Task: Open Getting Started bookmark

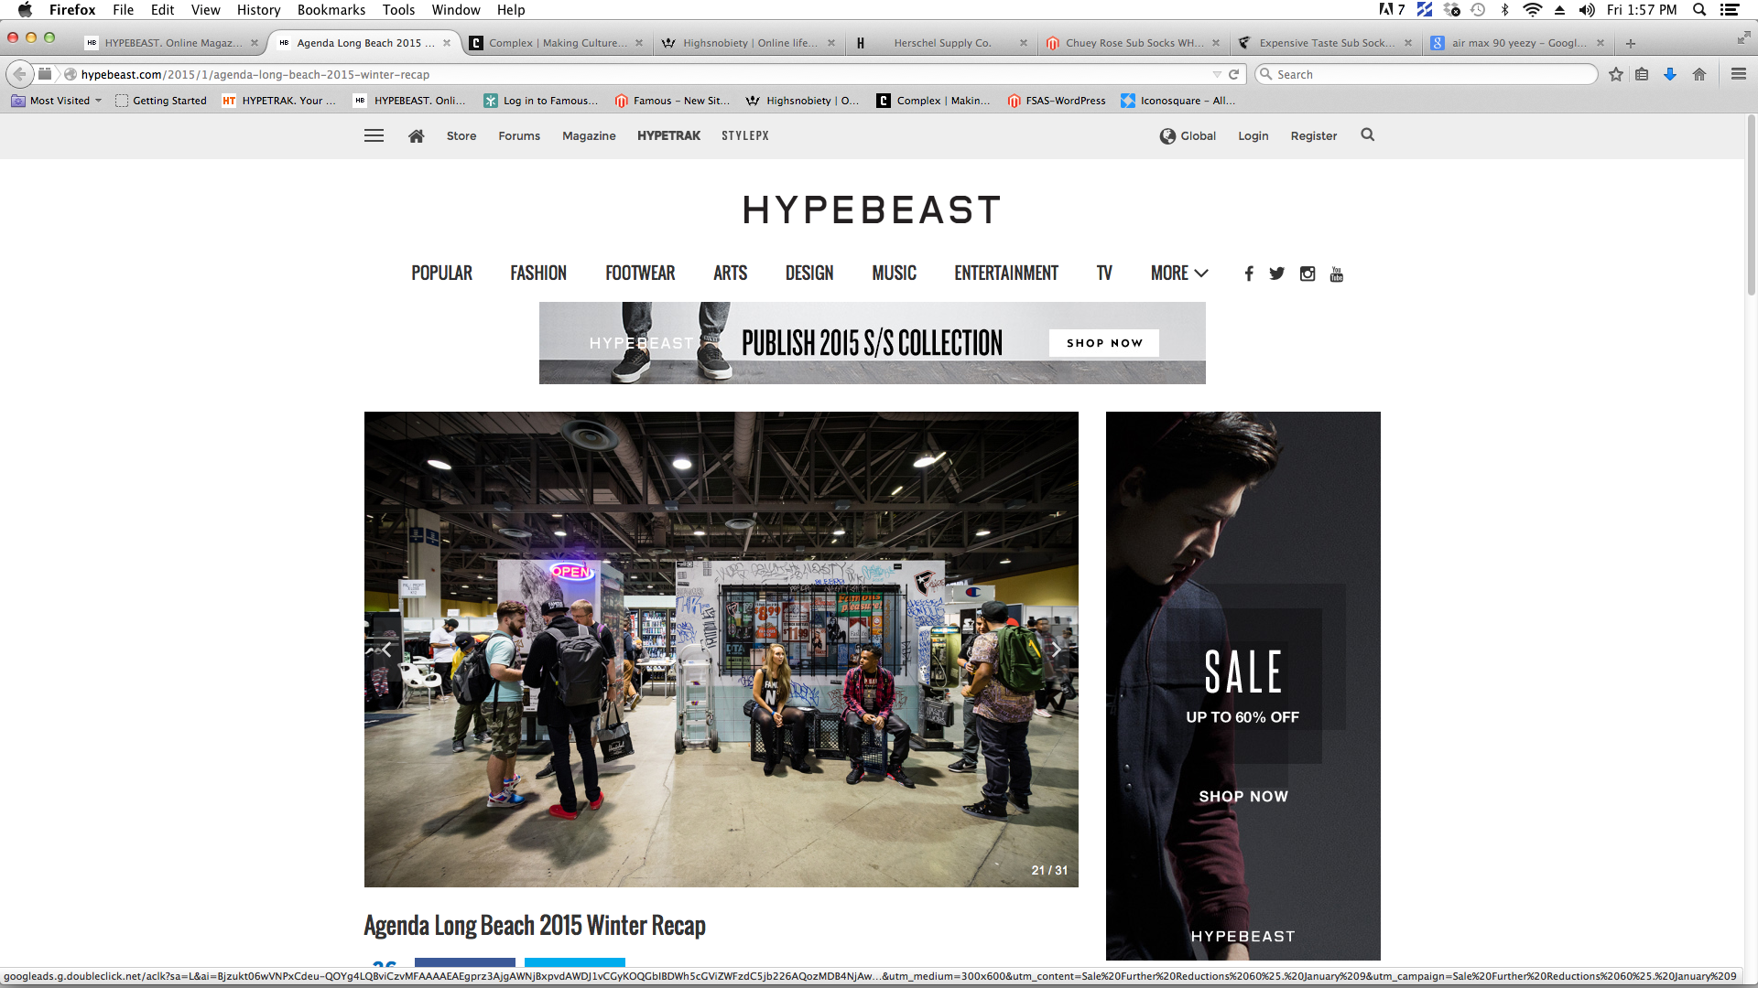Action: [161, 101]
